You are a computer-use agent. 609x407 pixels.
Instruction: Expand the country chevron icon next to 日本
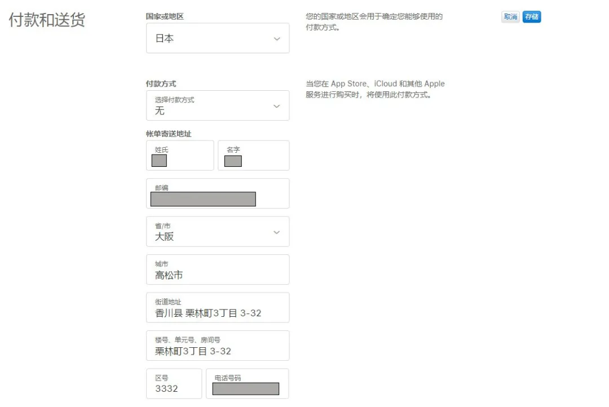pyautogui.click(x=277, y=38)
